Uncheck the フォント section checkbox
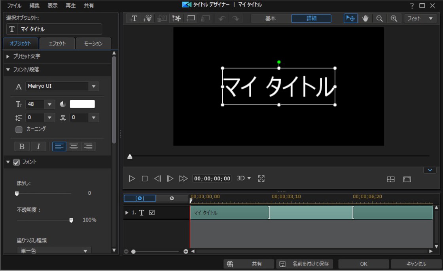 [x=16, y=162]
